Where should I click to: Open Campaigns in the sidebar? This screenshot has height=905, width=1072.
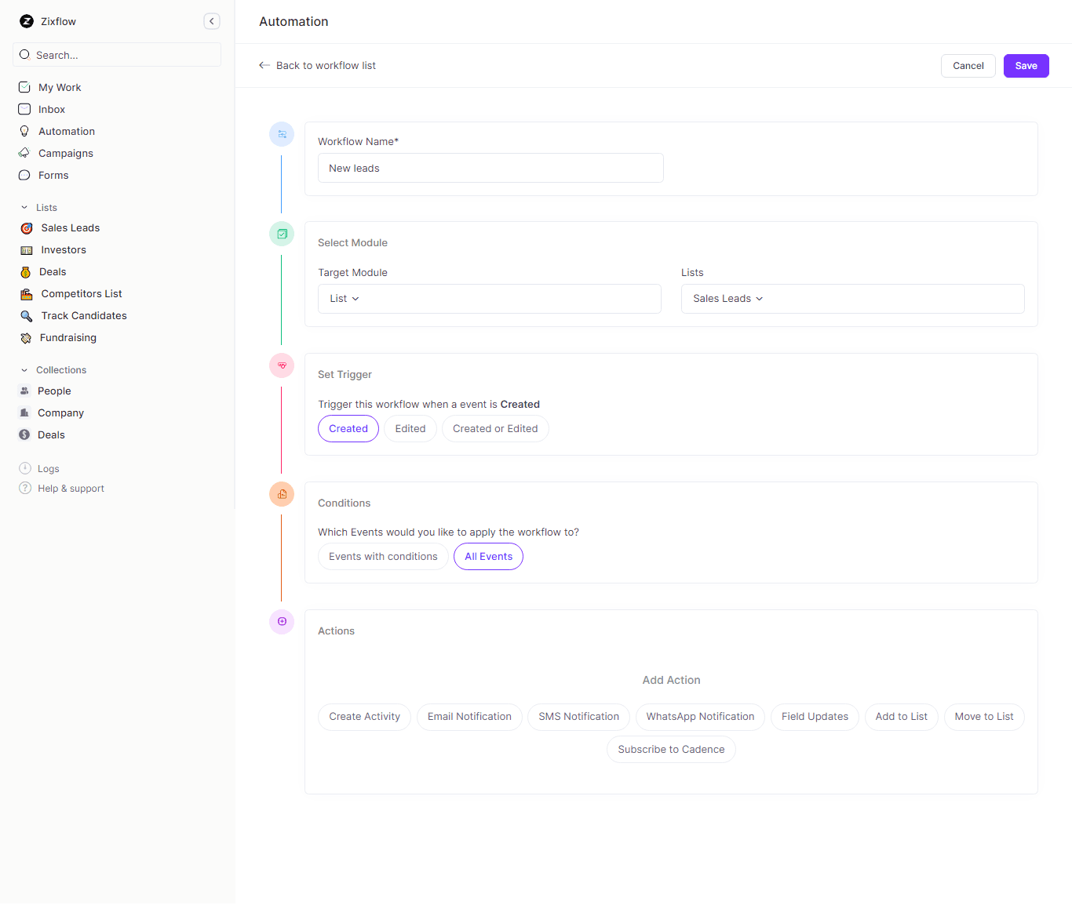pyautogui.click(x=64, y=153)
